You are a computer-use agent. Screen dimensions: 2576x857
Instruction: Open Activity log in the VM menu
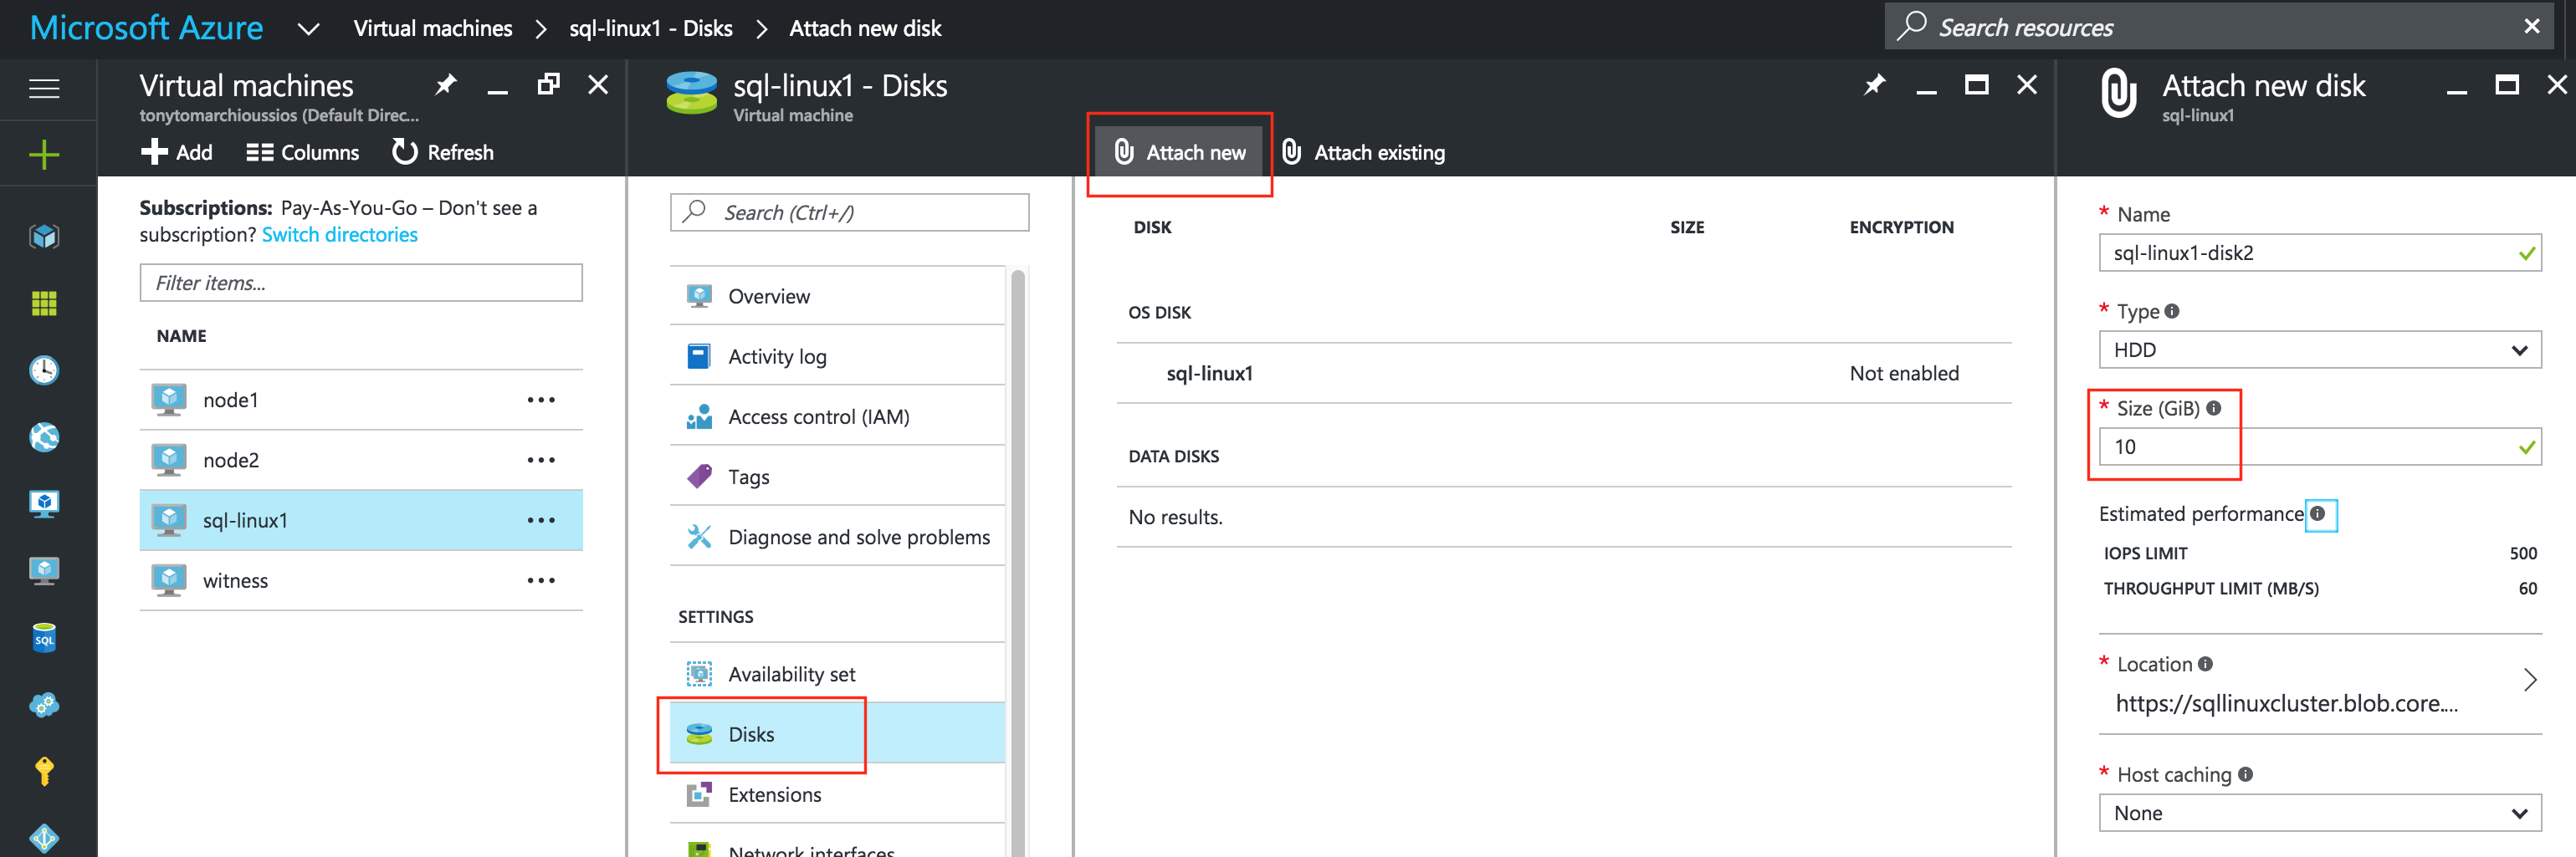pyautogui.click(x=837, y=355)
